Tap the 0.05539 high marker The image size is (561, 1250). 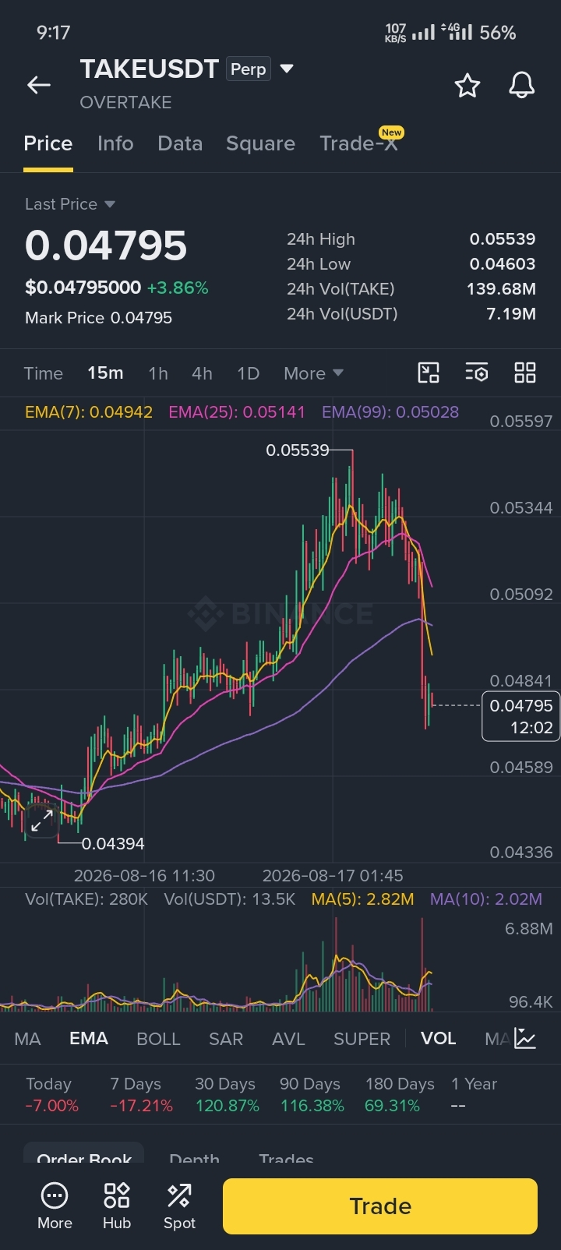[297, 450]
